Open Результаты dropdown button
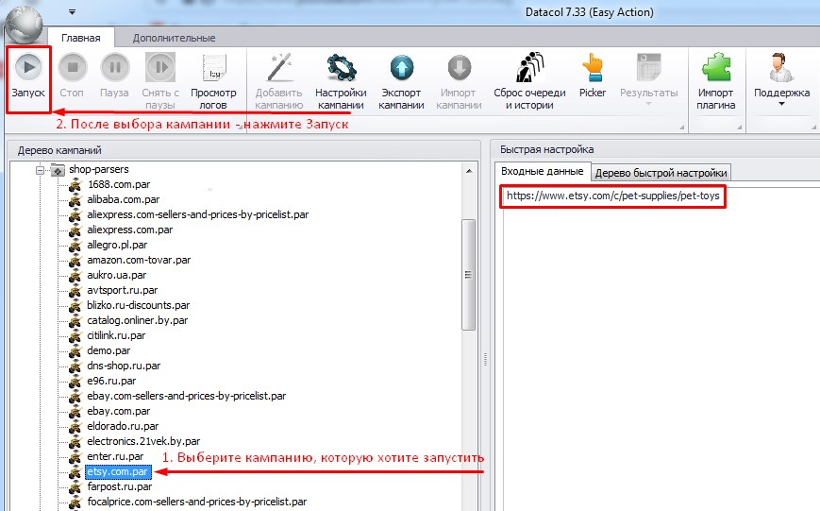820x511 pixels. [x=649, y=78]
